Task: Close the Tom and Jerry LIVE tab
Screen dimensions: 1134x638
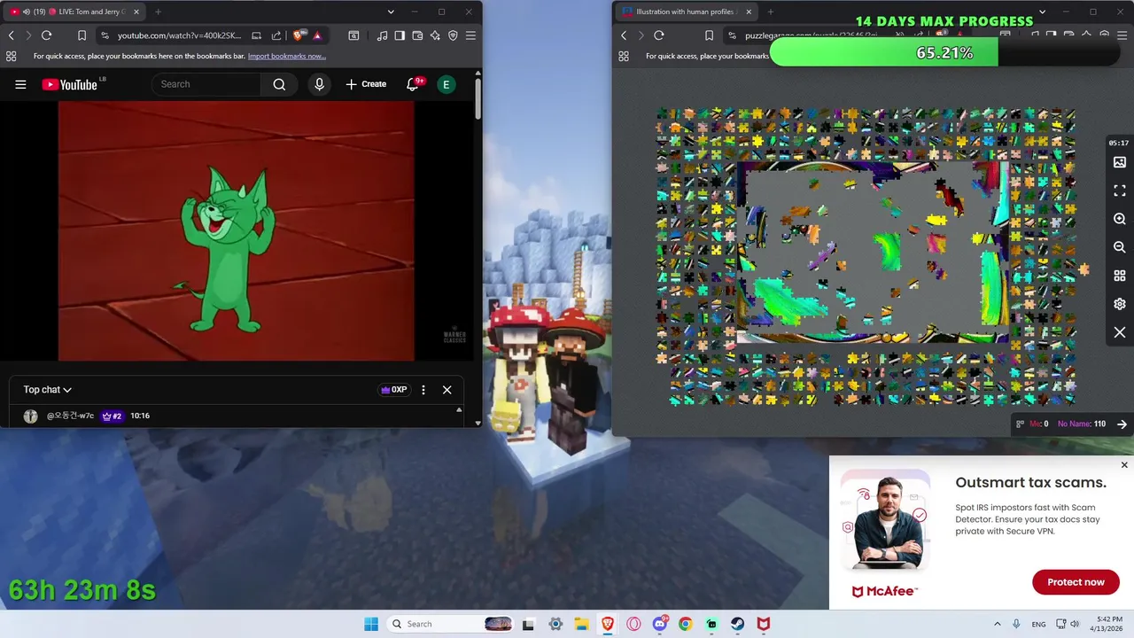Action: (x=135, y=12)
